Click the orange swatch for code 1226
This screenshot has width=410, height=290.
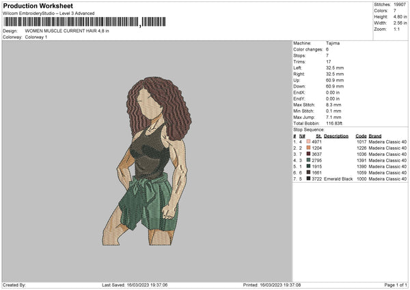308,148
